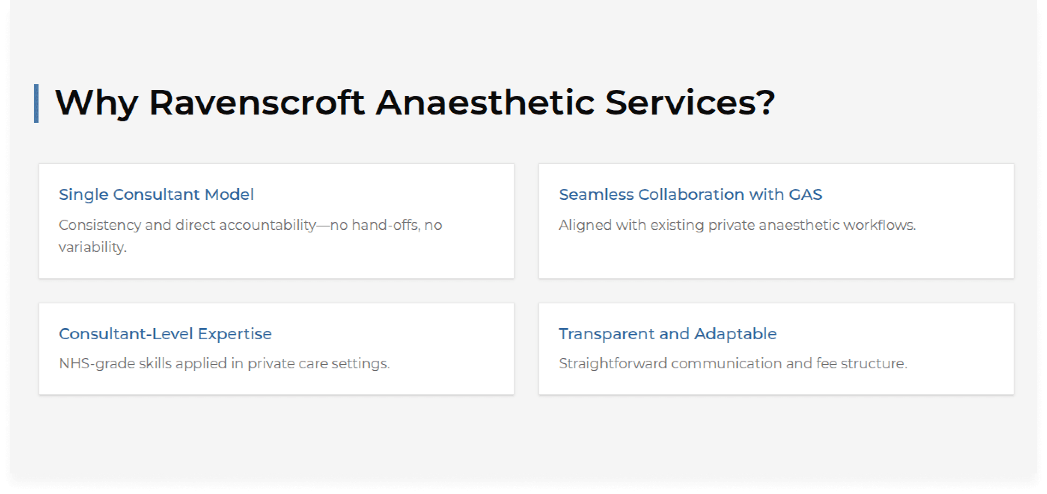Click the word "Anaesthetic" in the main heading
Screen dimensions: 1047x494
pos(485,103)
